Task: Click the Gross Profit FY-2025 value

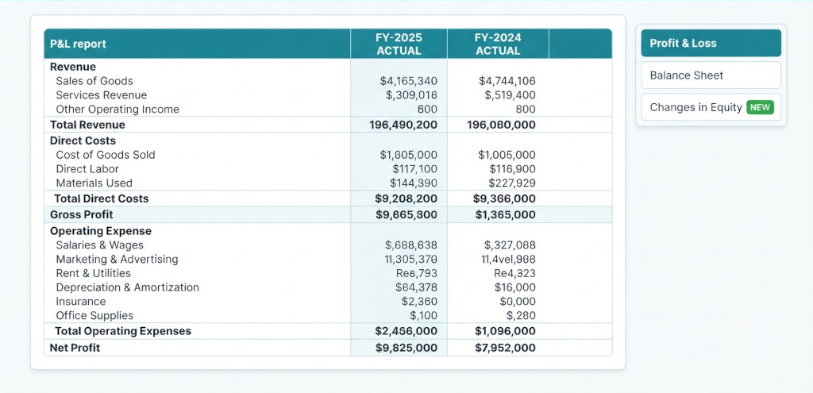Action: pyautogui.click(x=406, y=214)
